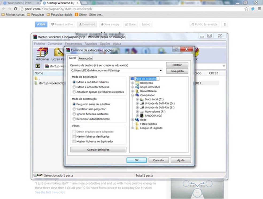Switch to the Avançado tab

(85, 58)
